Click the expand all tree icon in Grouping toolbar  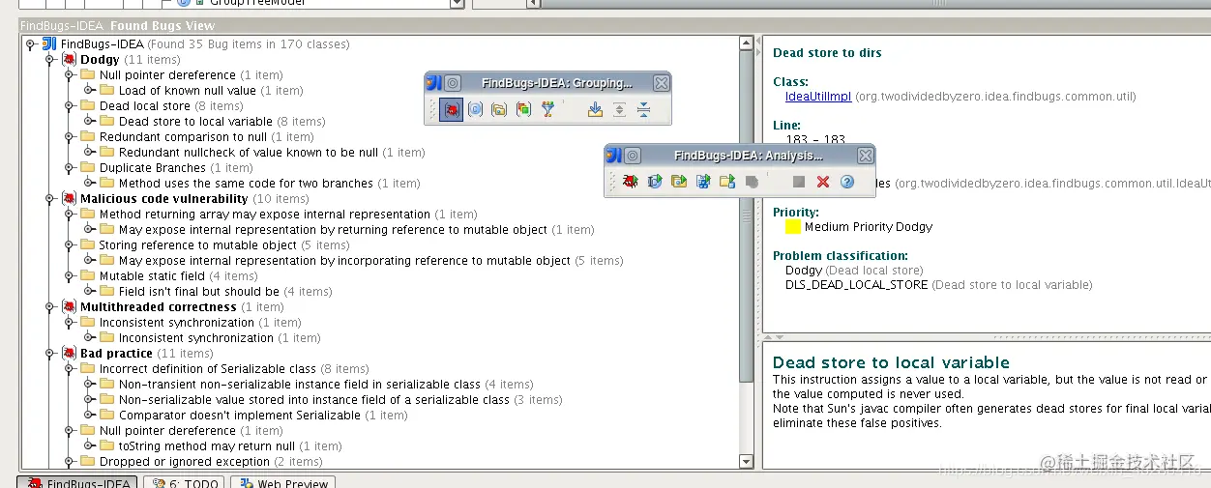620,109
